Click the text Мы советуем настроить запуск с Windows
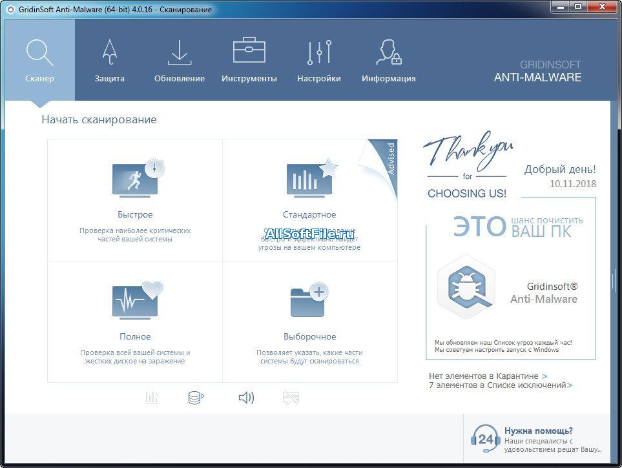The image size is (622, 468). (496, 350)
